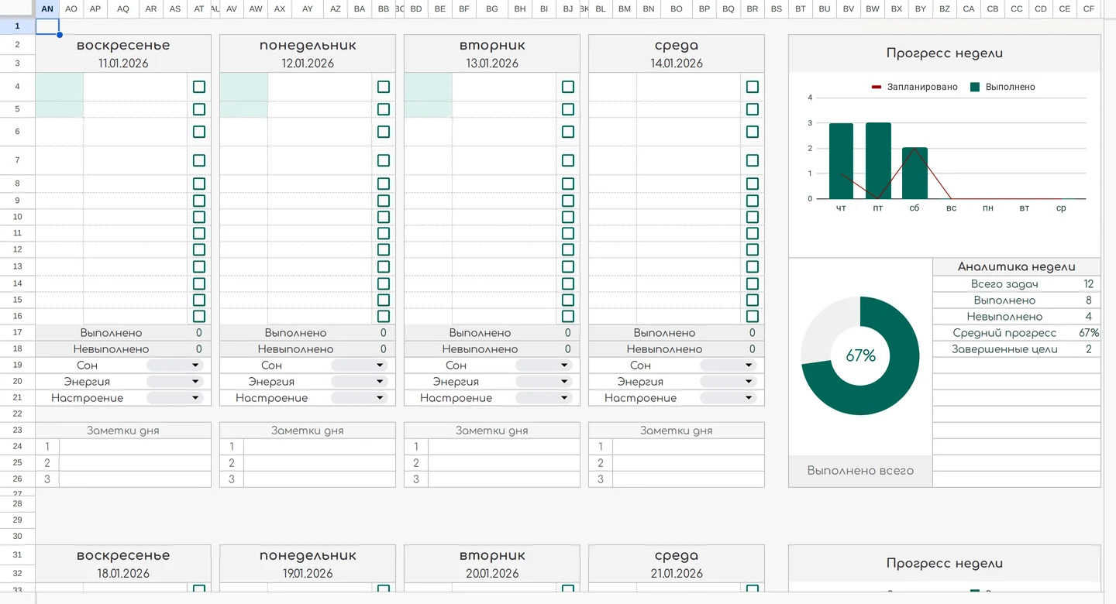Select the Аналитика недели heading
Screen dimensions: 1116x604
tap(1017, 266)
